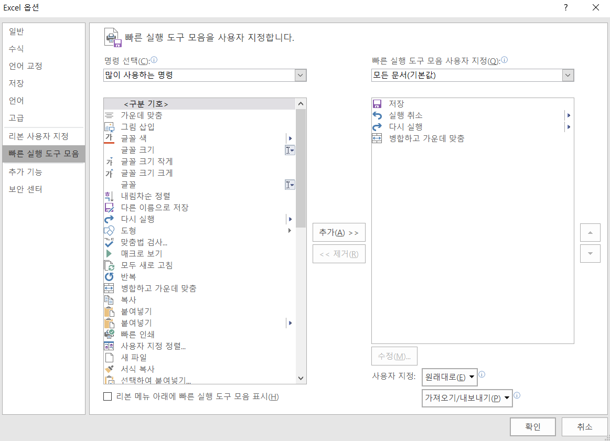Toggle 리본 메뉴 아래에 빠른 실행 도구 모음 표시 checkbox
The image size is (610, 441).
108,396
